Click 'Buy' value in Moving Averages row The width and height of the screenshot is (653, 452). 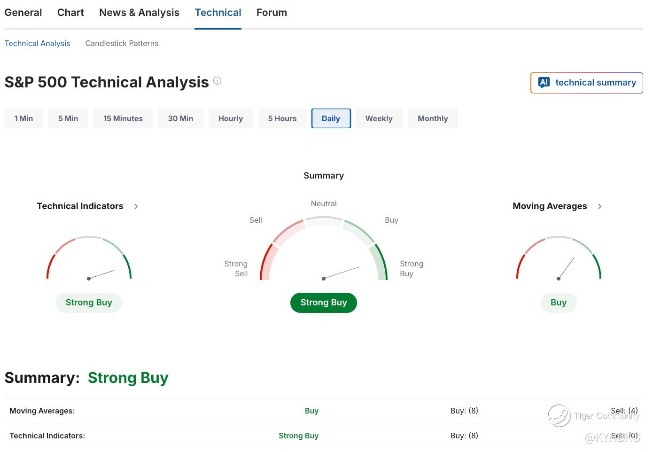(x=311, y=411)
